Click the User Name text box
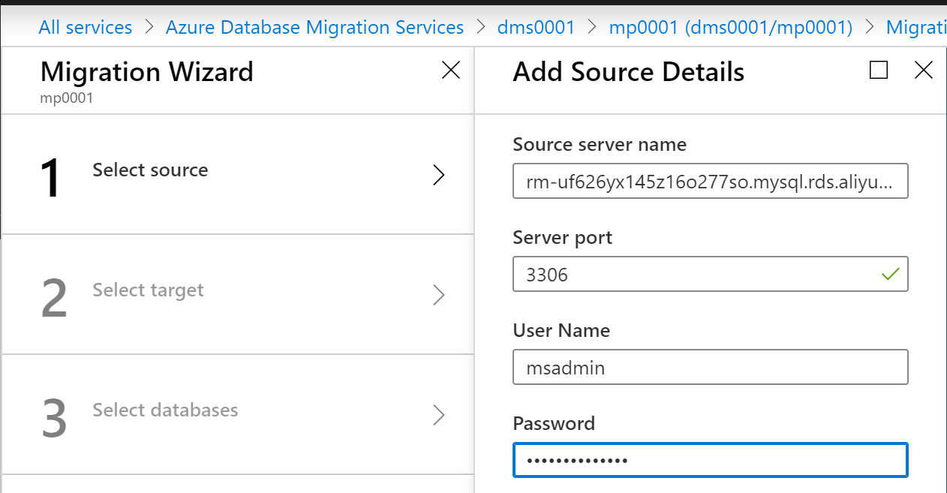 pyautogui.click(x=710, y=368)
